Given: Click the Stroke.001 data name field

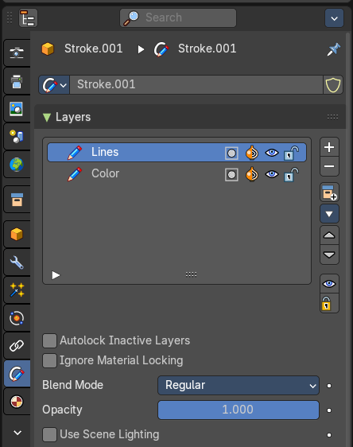Looking at the screenshot, I should coord(196,84).
